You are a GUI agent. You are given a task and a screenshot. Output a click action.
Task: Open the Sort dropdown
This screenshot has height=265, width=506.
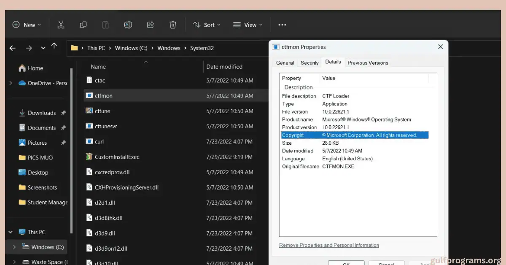tap(206, 24)
